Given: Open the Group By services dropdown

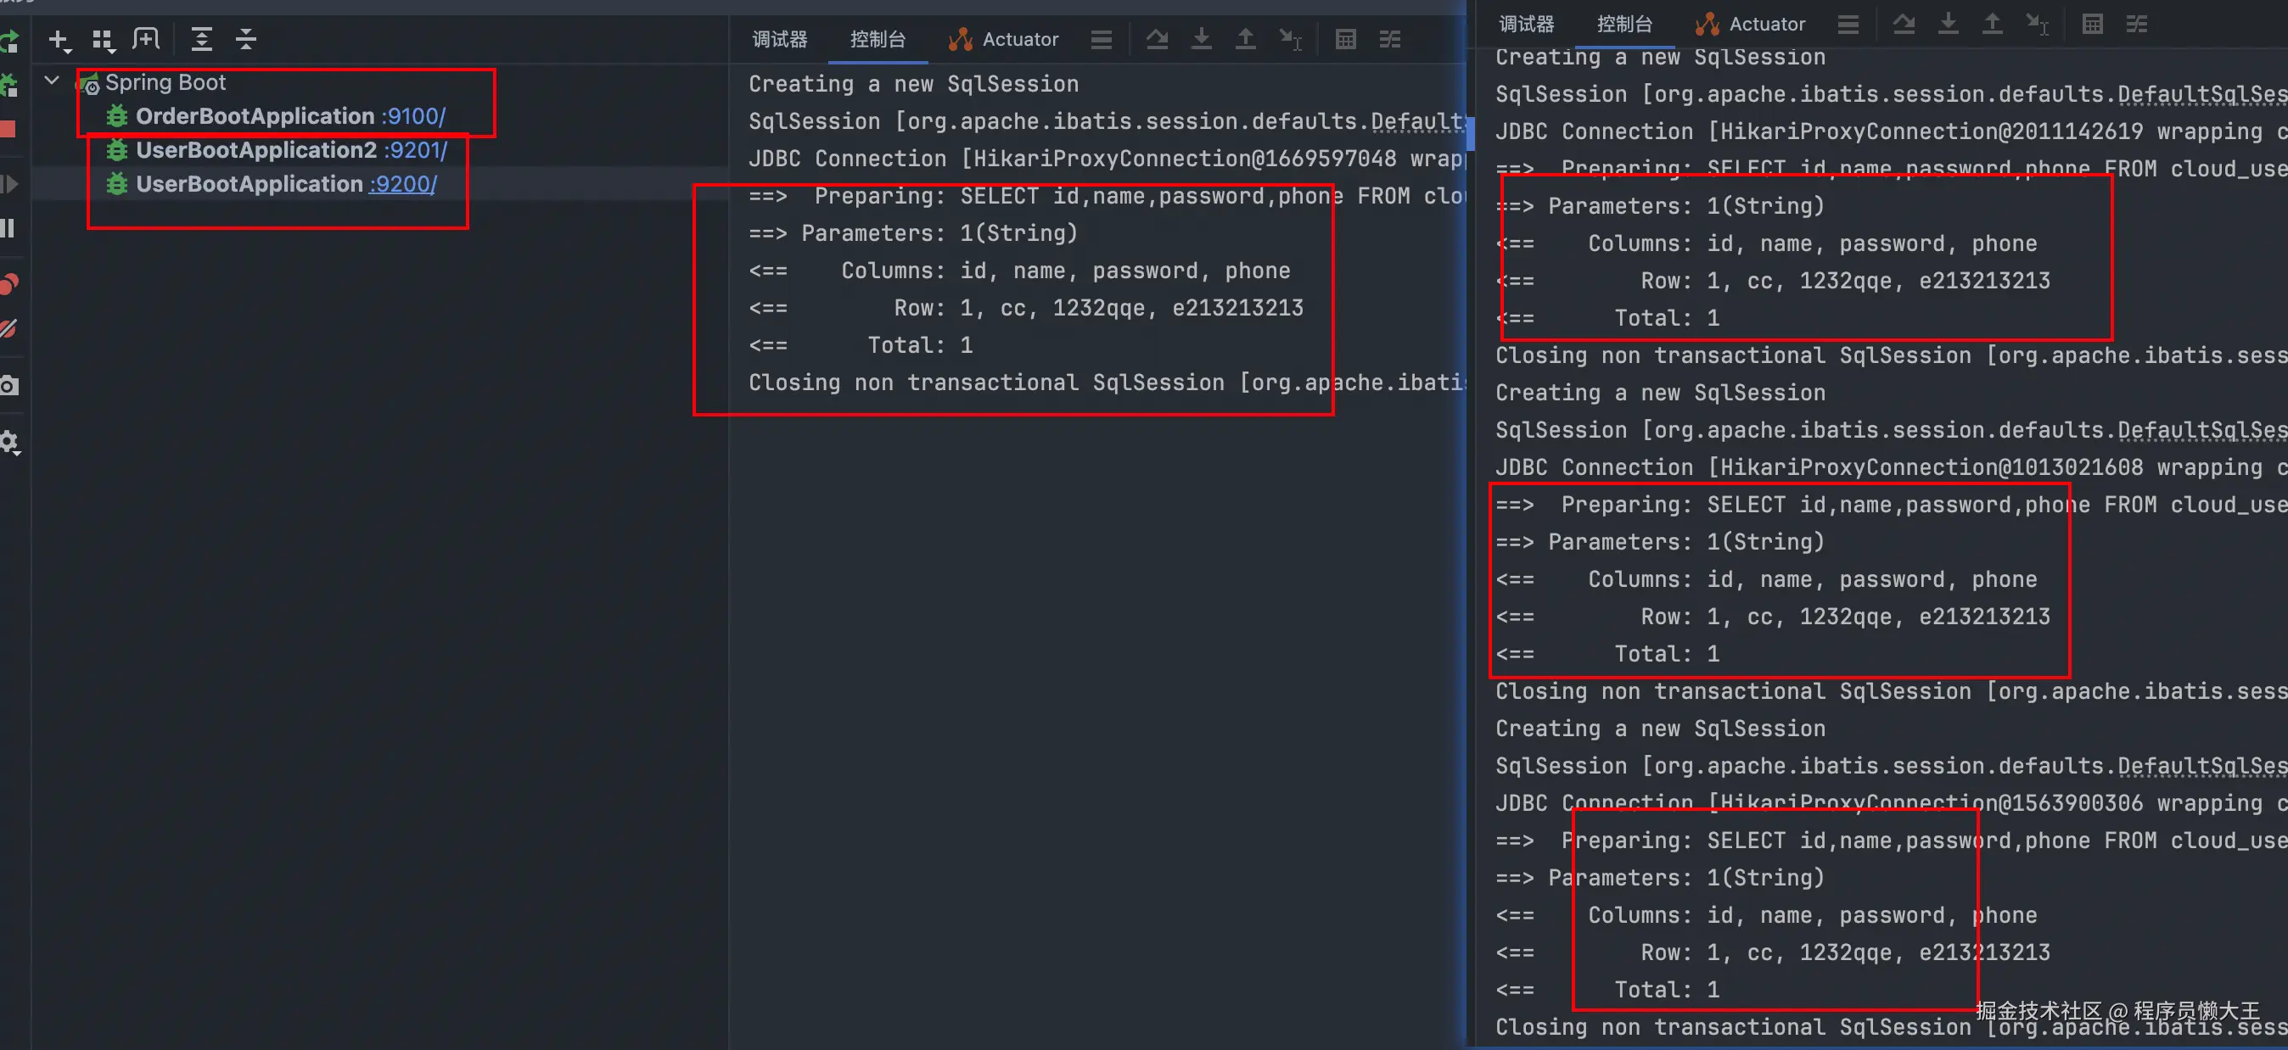Looking at the screenshot, I should tap(103, 40).
